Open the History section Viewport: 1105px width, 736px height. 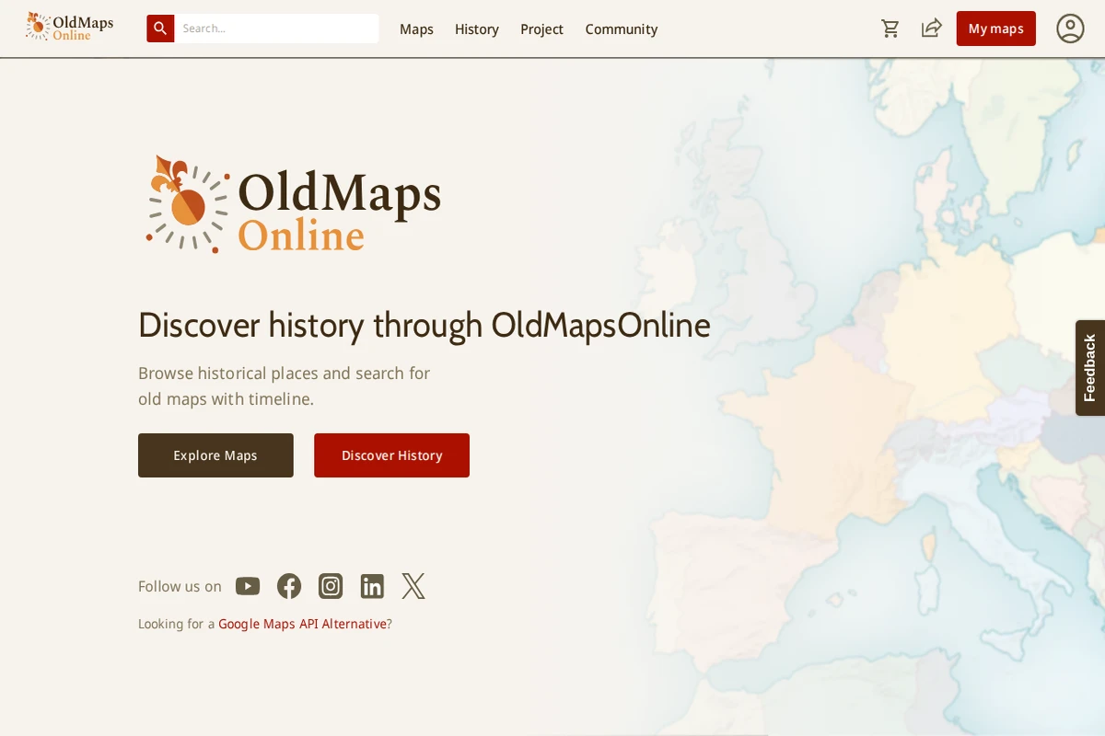476,29
